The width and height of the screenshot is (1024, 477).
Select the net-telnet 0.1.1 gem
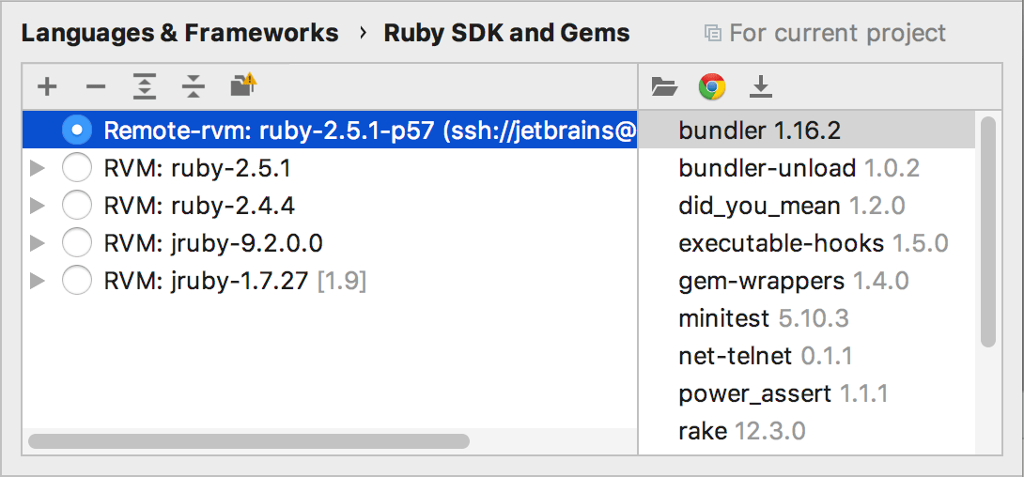(807, 356)
